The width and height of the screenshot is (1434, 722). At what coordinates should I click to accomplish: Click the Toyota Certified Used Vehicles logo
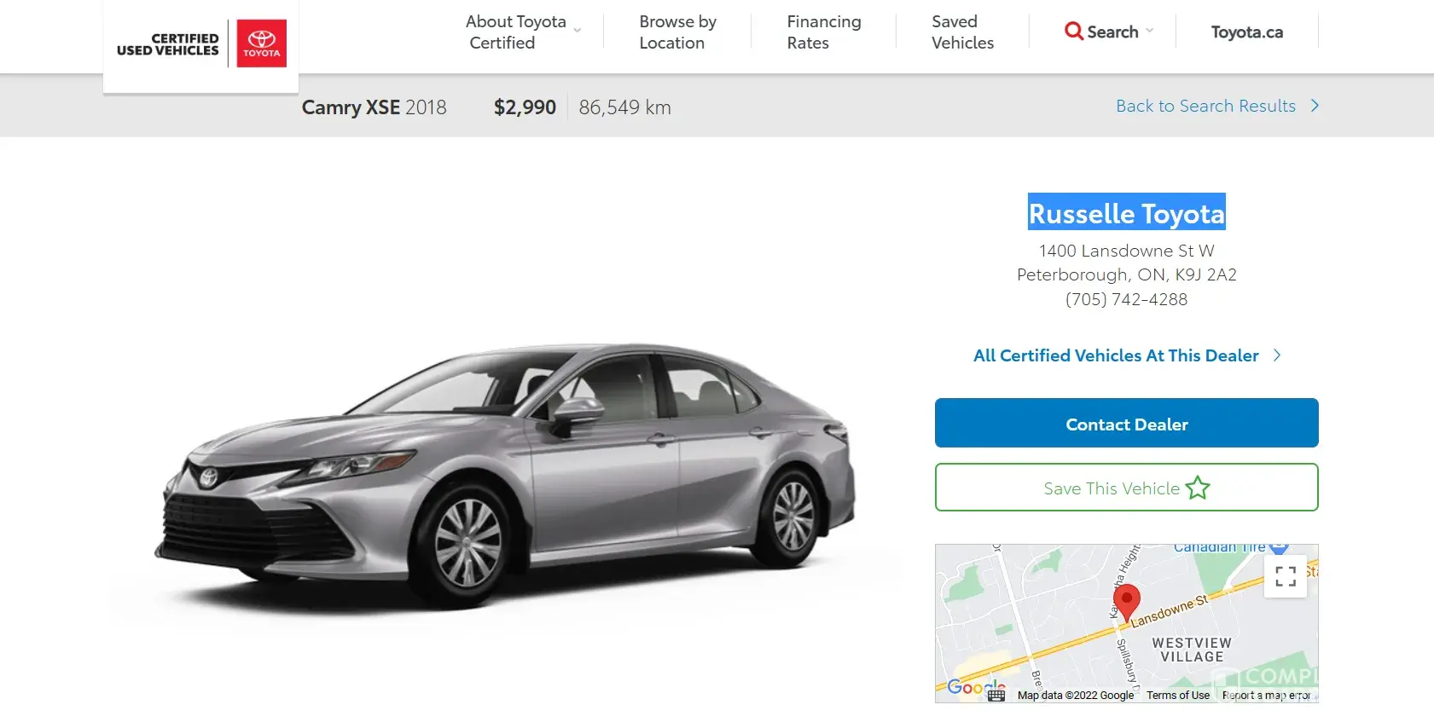click(x=201, y=44)
